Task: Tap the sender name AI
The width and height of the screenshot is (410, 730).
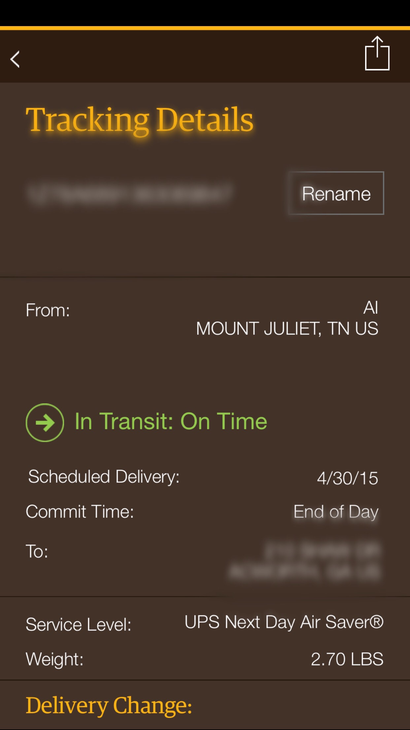Action: pos(371,307)
